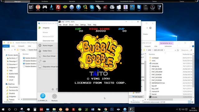Open Chrome from the taskbar
This screenshot has width=199, height=112.
tap(105, 109)
